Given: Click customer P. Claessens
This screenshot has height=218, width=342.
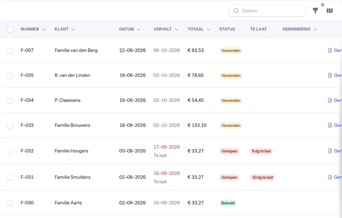Looking at the screenshot, I should (x=68, y=100).
